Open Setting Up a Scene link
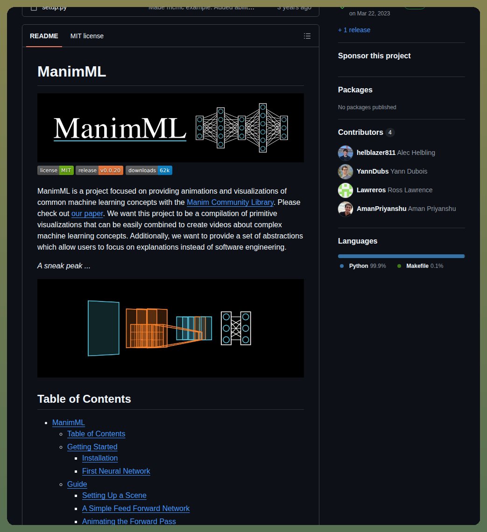The height and width of the screenshot is (532, 487). pyautogui.click(x=114, y=495)
